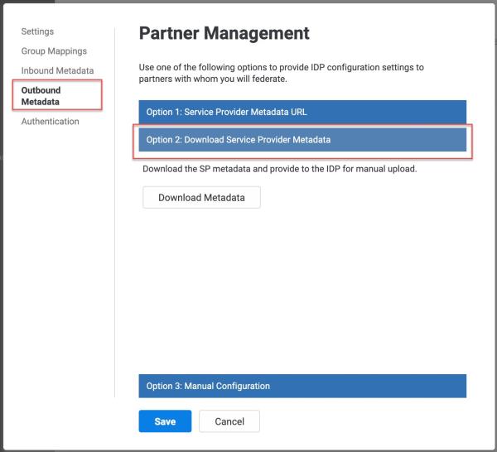Expand Option 3: Manual Configuration
Viewport: 497px width, 452px height.
click(302, 386)
